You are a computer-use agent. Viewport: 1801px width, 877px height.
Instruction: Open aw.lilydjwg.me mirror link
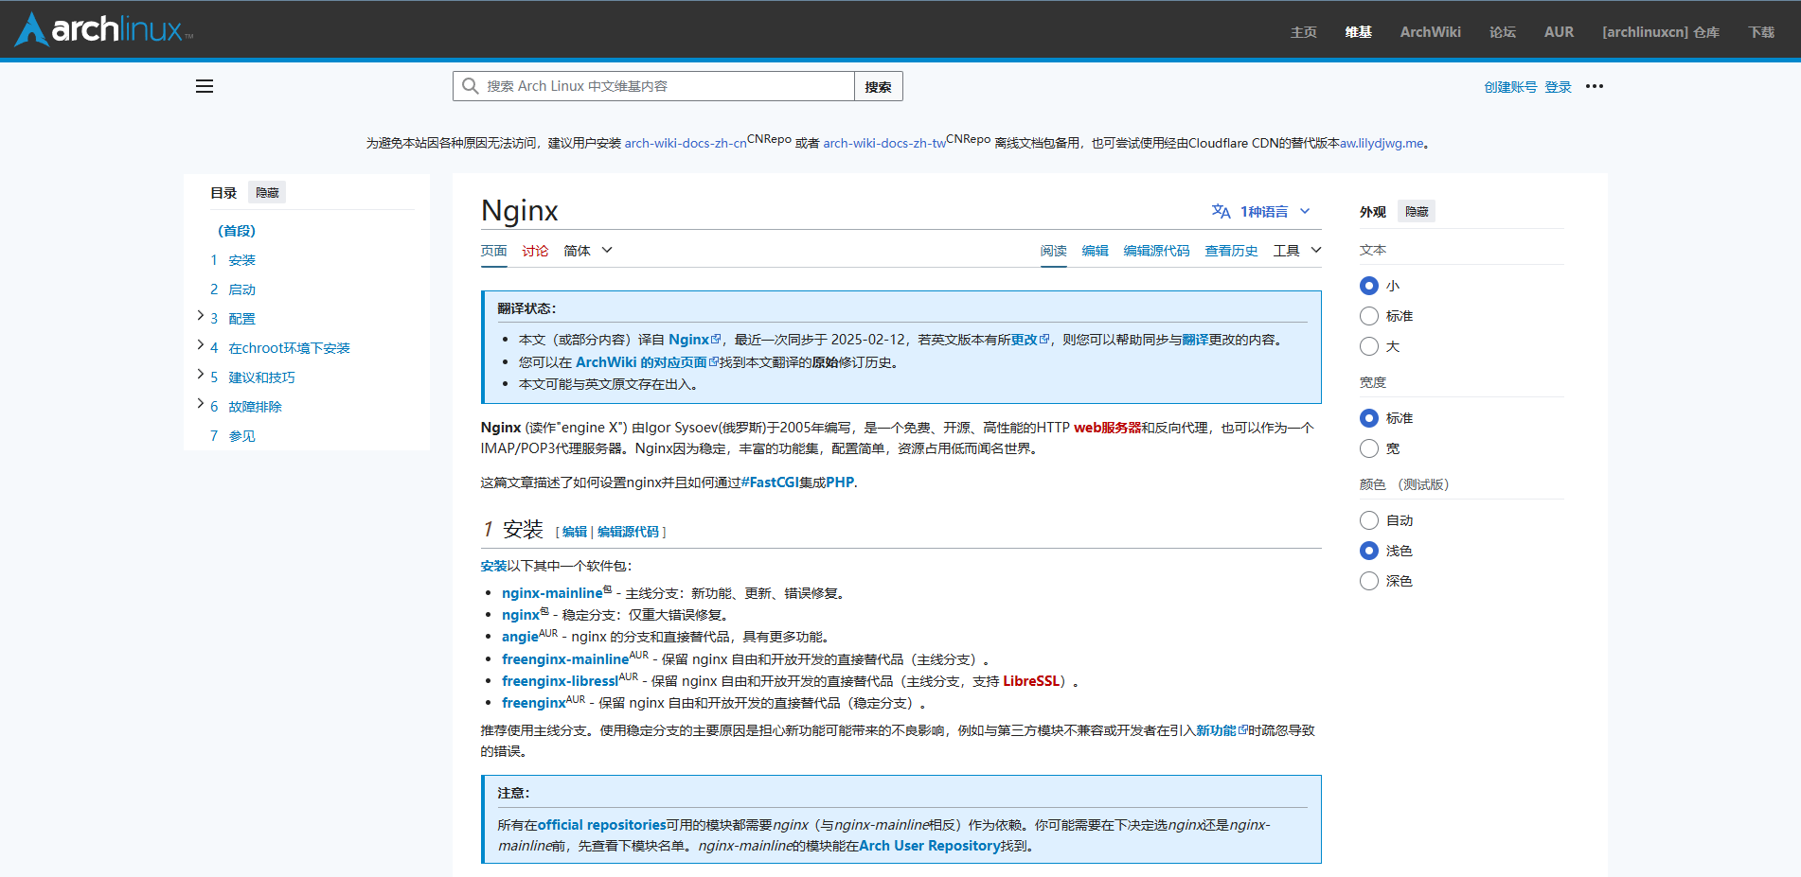[x=1382, y=144]
